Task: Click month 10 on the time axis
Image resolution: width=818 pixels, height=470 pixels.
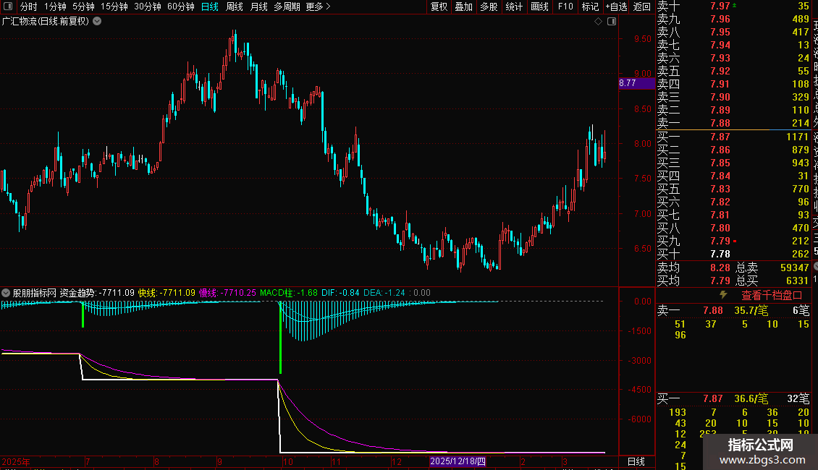Action: [x=287, y=461]
